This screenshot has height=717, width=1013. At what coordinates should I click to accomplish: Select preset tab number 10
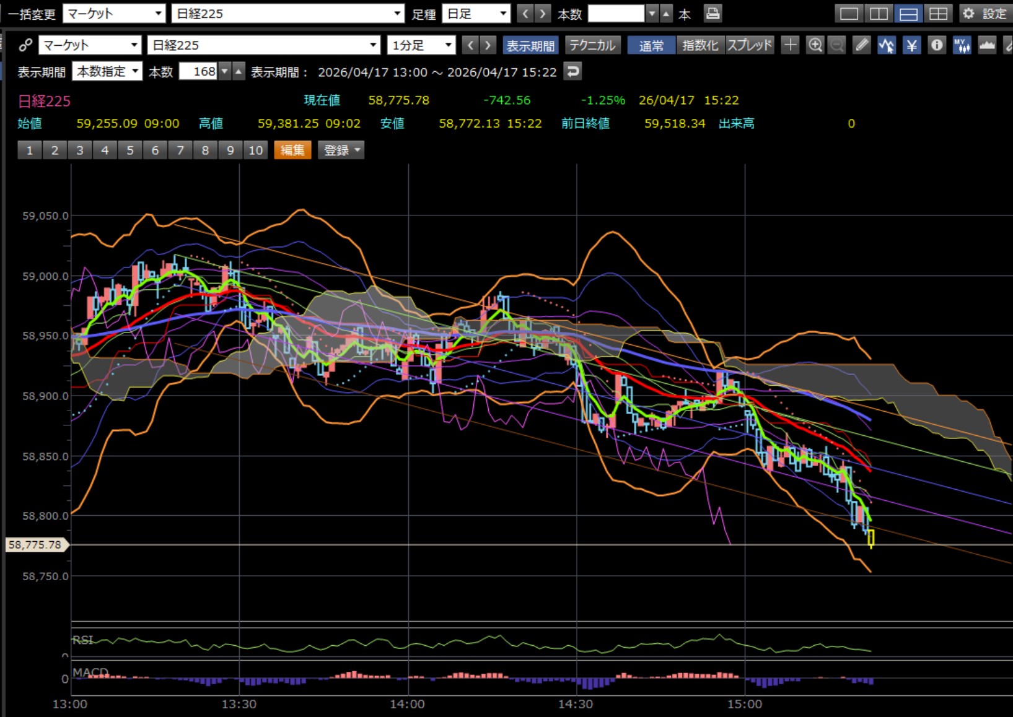point(255,150)
